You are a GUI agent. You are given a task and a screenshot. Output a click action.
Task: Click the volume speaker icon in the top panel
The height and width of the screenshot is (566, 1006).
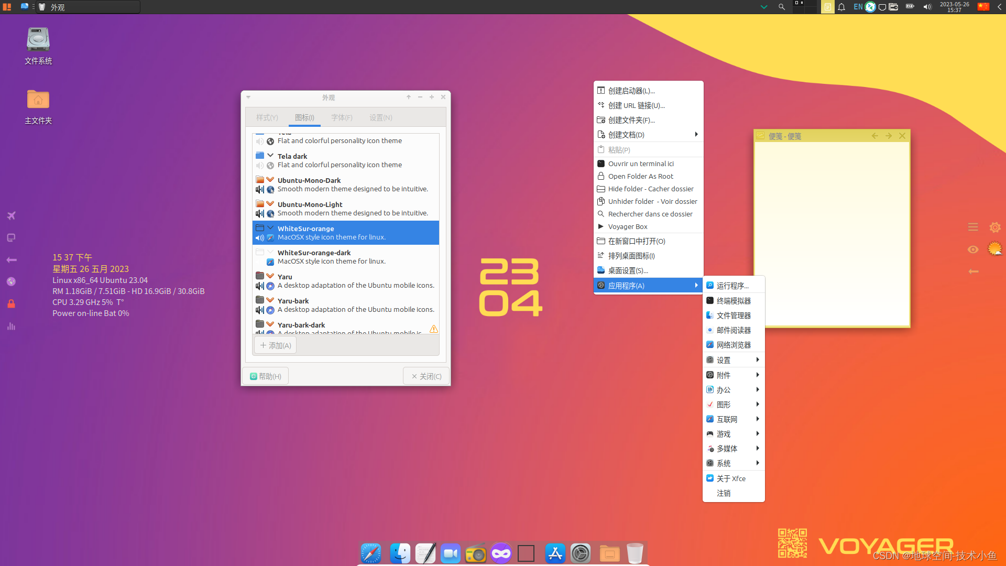tap(927, 7)
